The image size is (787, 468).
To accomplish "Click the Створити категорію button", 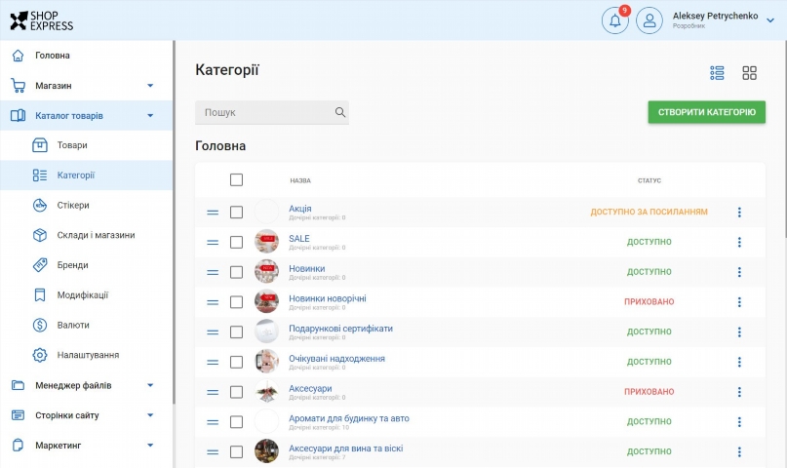I will pos(706,112).
